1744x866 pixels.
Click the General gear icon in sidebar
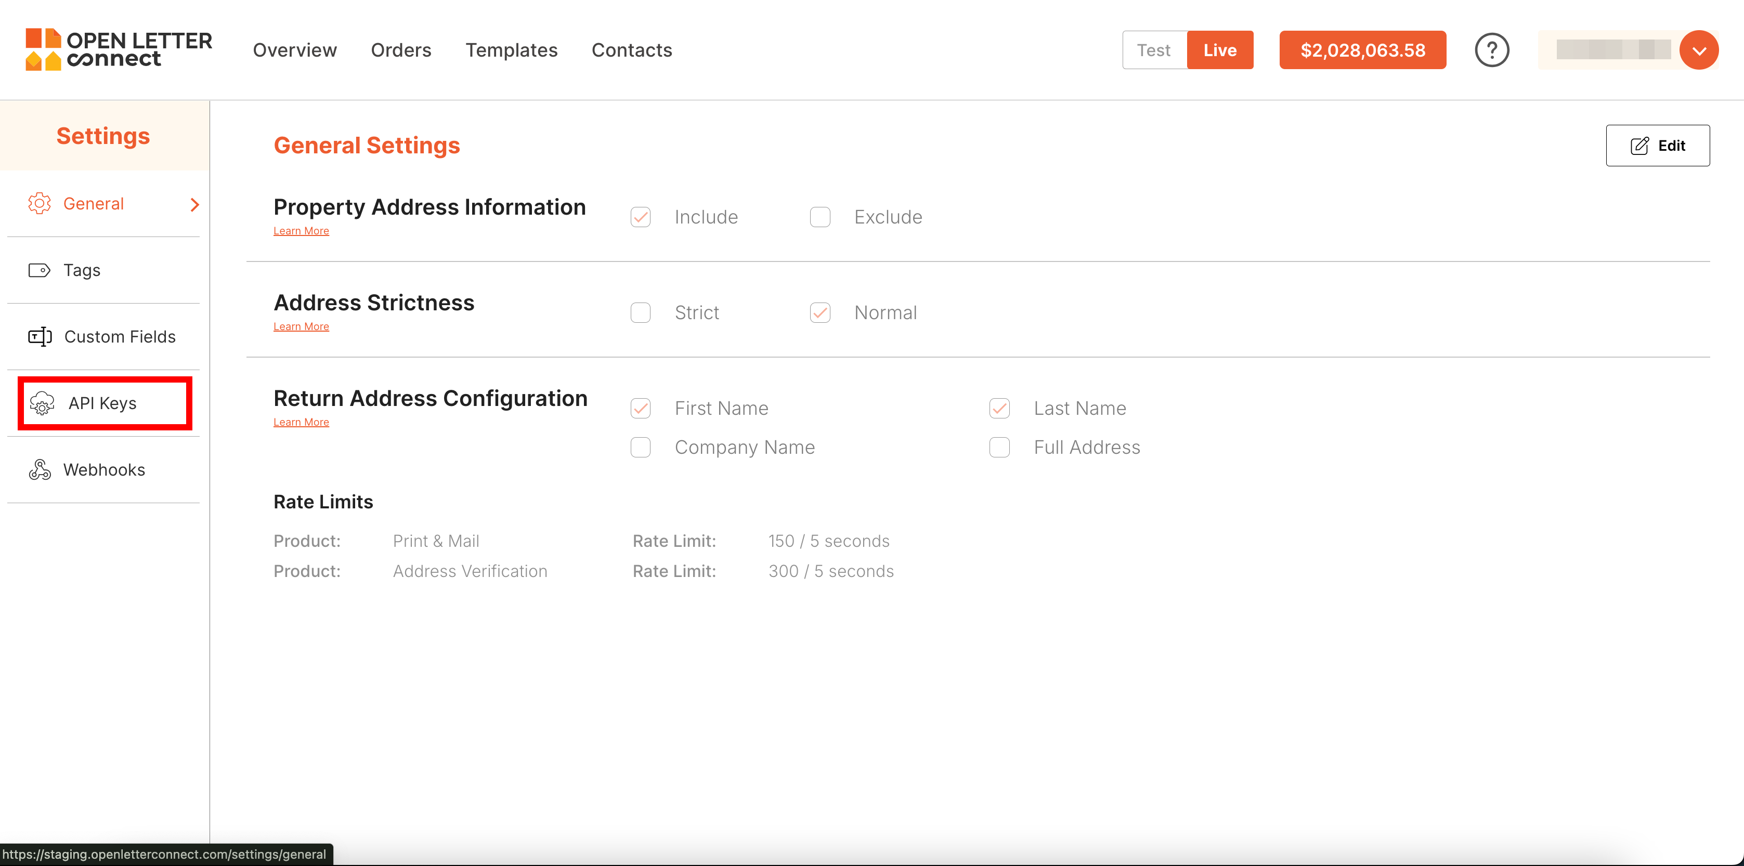pos(40,204)
